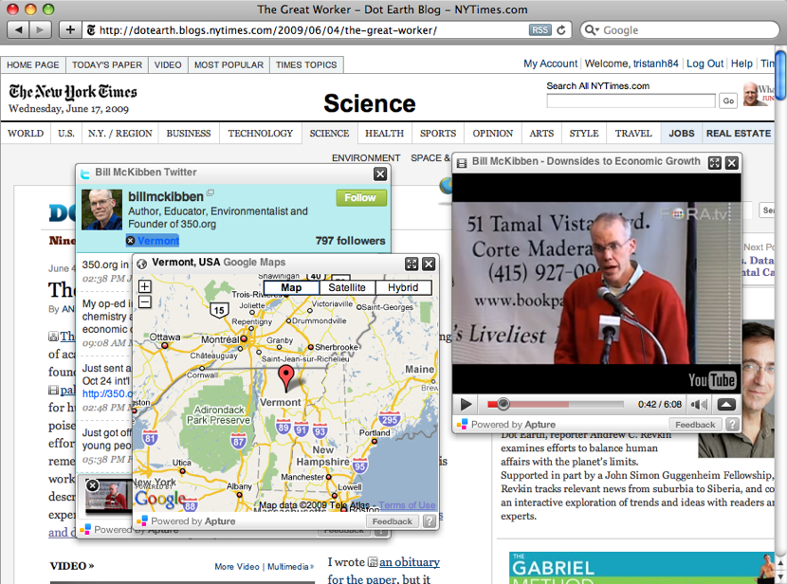Click Feedback in the maps popup
The image size is (787, 584).
pos(392,521)
